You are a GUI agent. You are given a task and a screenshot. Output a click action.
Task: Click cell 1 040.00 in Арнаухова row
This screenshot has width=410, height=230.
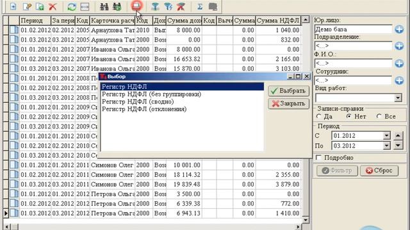point(279,30)
